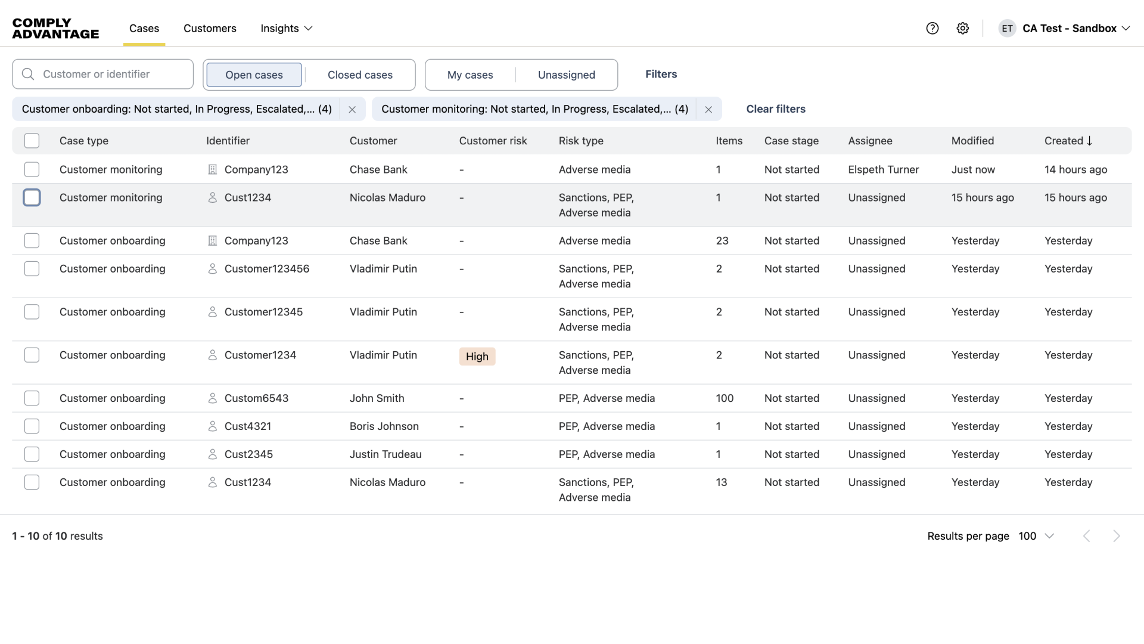This screenshot has height=644, width=1144.
Task: Click the sort arrow on Created column
Action: tap(1090, 141)
